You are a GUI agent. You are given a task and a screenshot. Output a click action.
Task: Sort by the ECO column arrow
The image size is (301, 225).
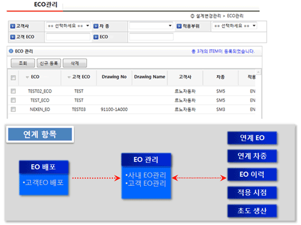coord(27,77)
